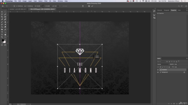The width and height of the screenshot is (188, 105).
Task: Hide the Background layer
Action: pos(158,72)
